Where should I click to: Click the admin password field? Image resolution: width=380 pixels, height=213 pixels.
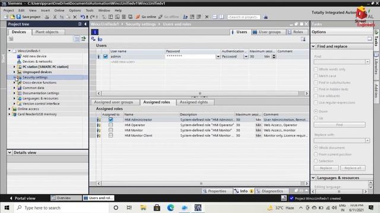pos(190,56)
